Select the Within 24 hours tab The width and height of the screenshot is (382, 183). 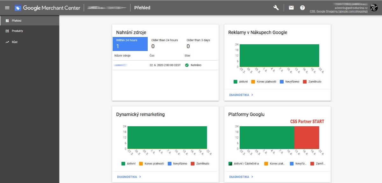pyautogui.click(x=130, y=44)
